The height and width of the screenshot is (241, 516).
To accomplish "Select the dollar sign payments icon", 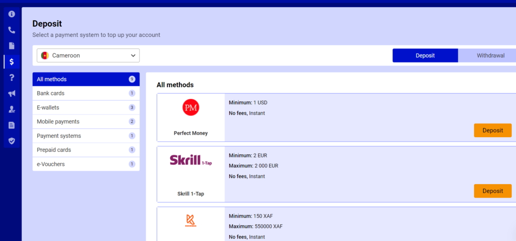I will [x=12, y=62].
